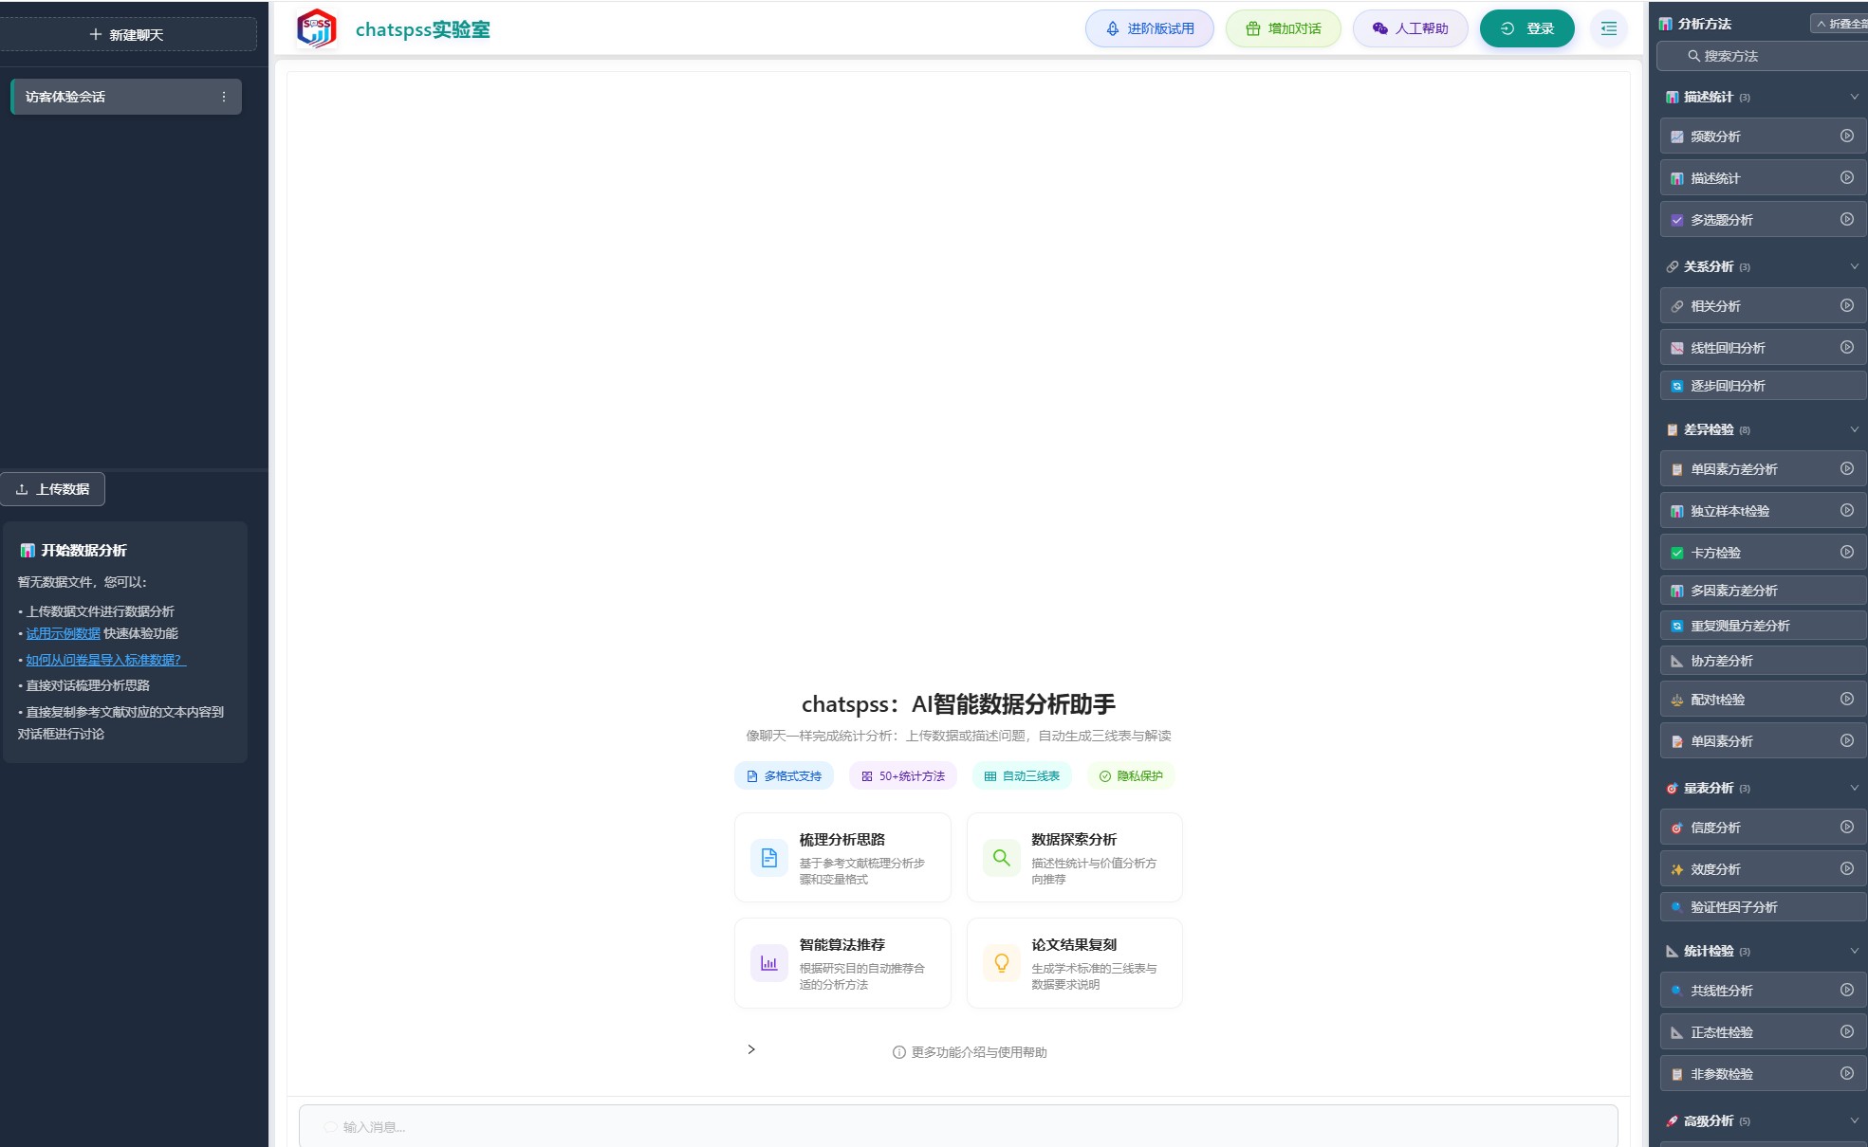This screenshot has width=1868, height=1147.
Task: Click the play icon next to 卡方检验
Action: point(1847,552)
